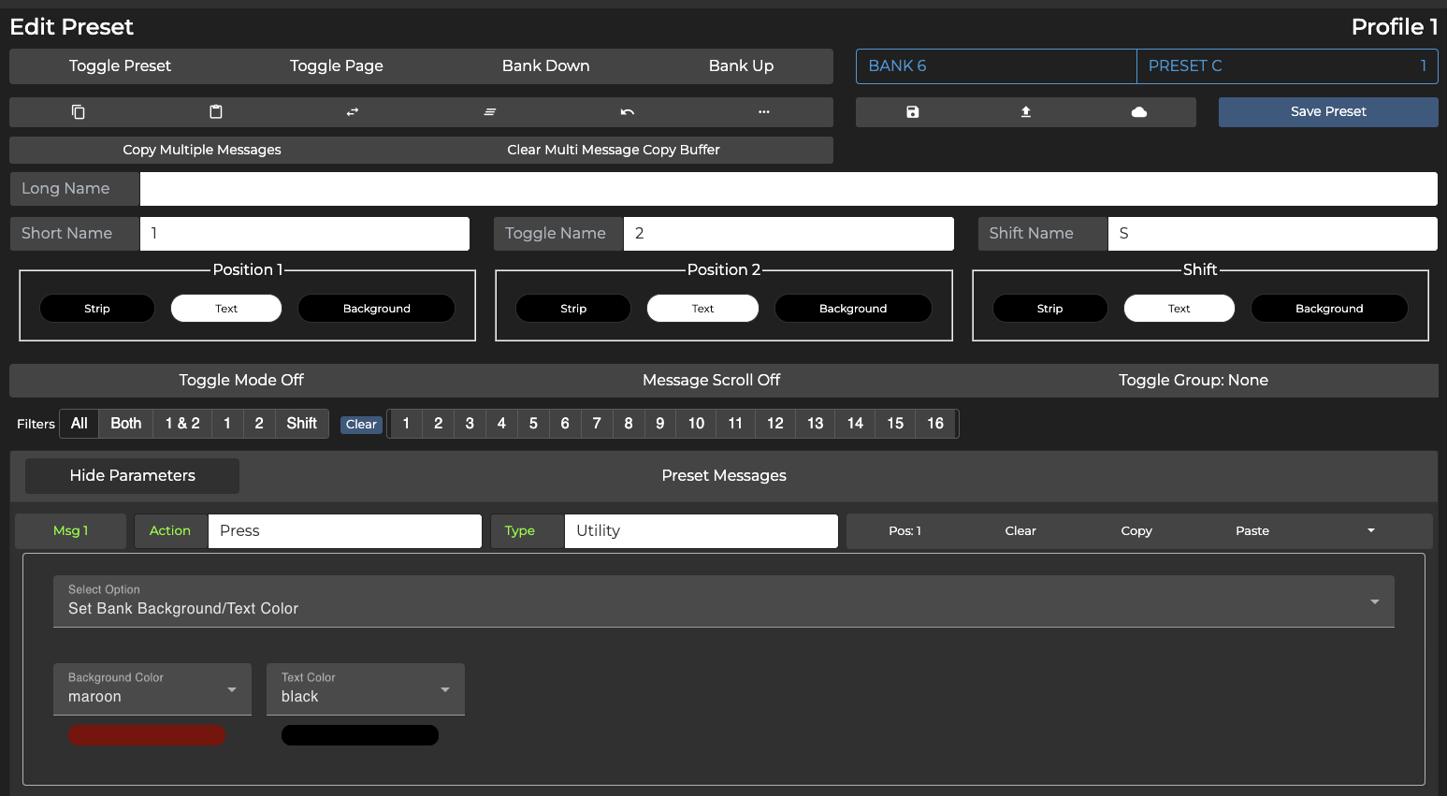Click the floppy disk save icon
Image resolution: width=1447 pixels, height=796 pixels.
coord(912,112)
